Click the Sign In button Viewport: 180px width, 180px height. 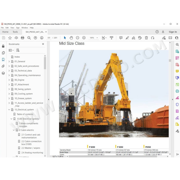173,32
